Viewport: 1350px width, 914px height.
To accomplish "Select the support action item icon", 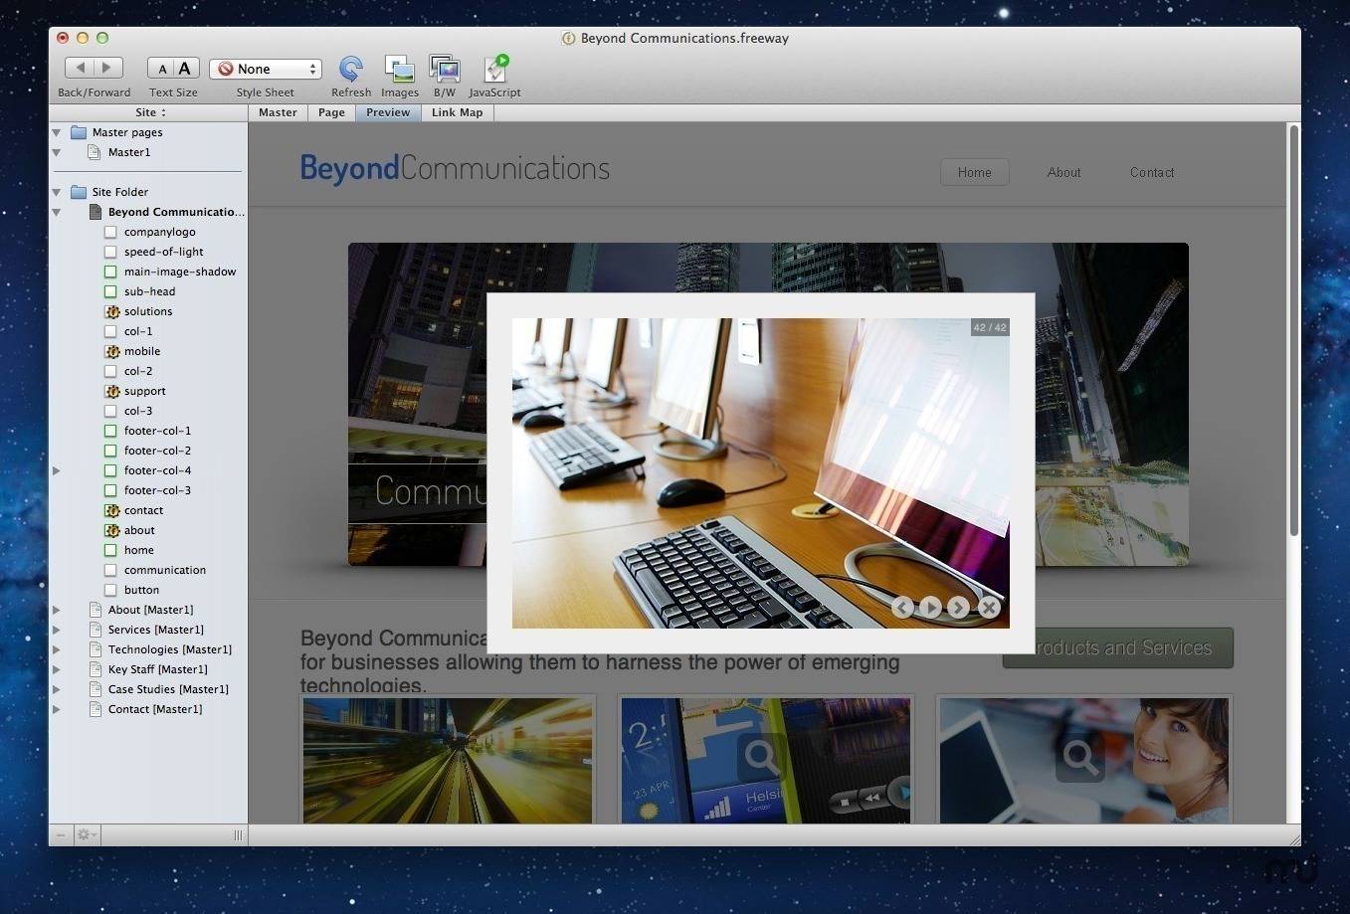I will tap(111, 391).
